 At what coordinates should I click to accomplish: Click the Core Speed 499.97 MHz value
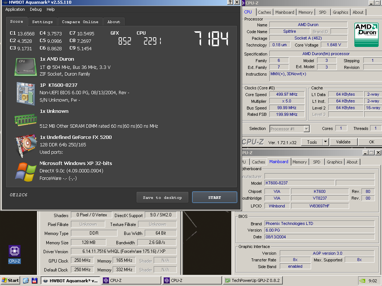pos(287,94)
